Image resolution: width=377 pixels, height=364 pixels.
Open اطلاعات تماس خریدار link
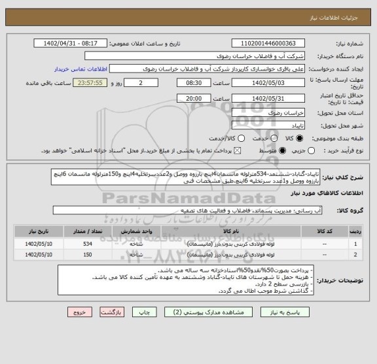point(81,69)
